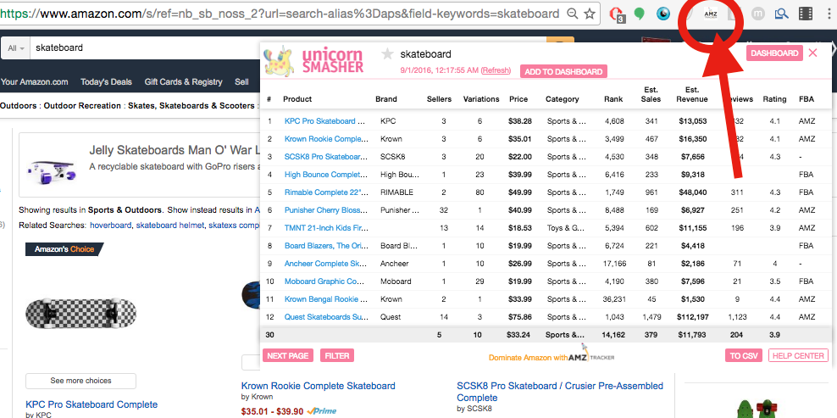Open 'KPC Pro Skateboard Complete' listing title
This screenshot has height=418, width=837.
tap(91, 404)
